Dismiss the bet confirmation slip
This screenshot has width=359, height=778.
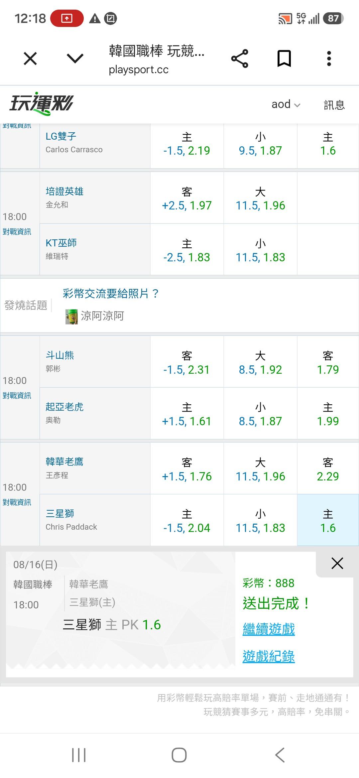point(337,563)
